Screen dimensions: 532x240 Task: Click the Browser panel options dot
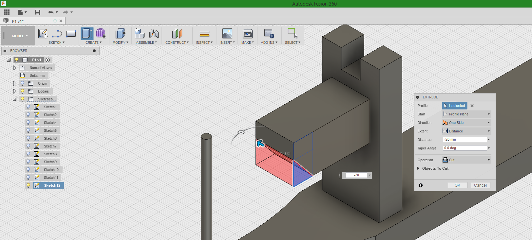coord(94,51)
